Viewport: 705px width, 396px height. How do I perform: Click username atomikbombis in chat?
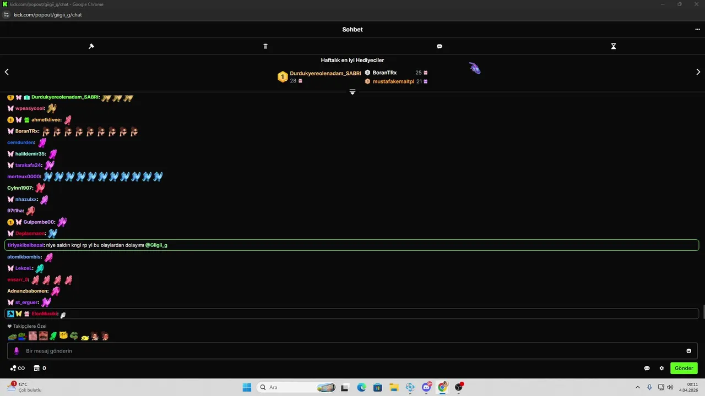[24, 257]
